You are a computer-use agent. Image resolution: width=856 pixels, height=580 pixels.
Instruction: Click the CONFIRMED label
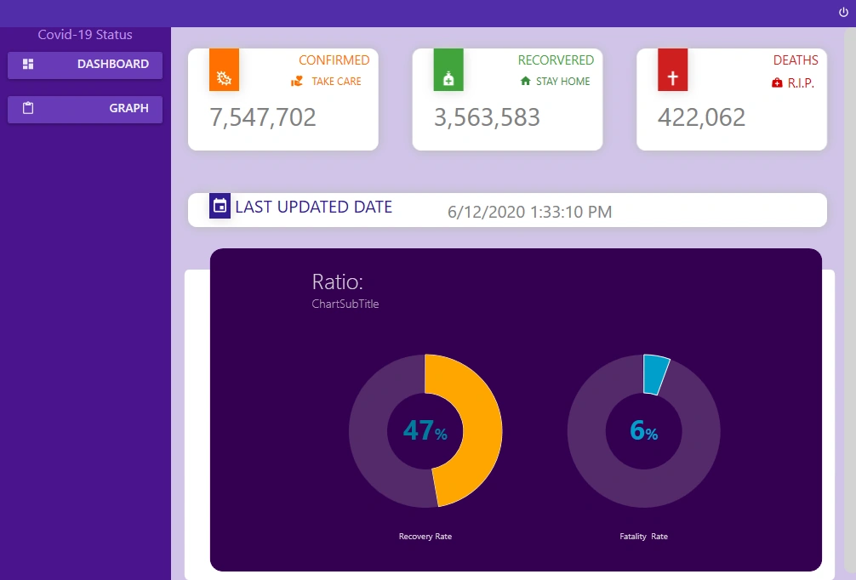click(x=334, y=60)
